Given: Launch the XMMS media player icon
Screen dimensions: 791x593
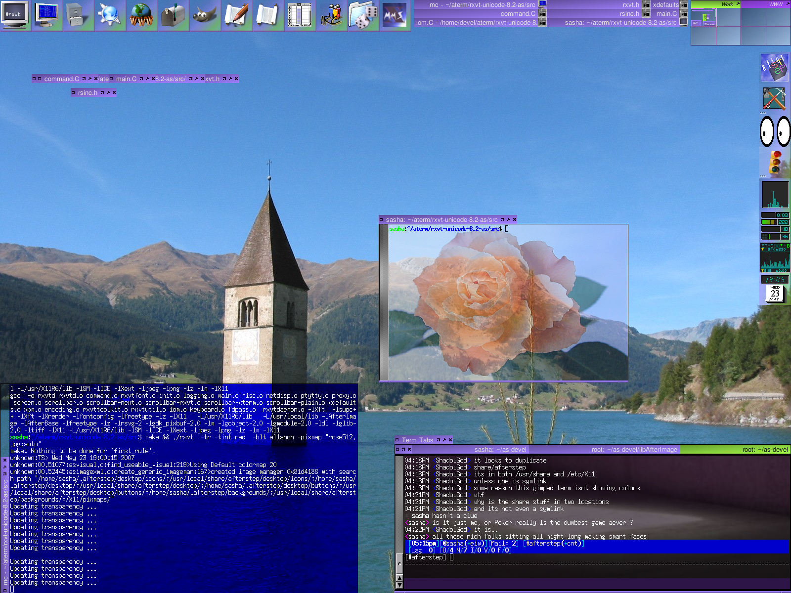Looking at the screenshot, I should (x=395, y=15).
